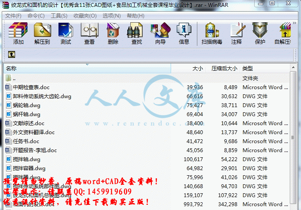Click the WinRAR title bar icon
Image resolution: width=301 pixels, height=210 pixels.
click(x=6, y=5)
